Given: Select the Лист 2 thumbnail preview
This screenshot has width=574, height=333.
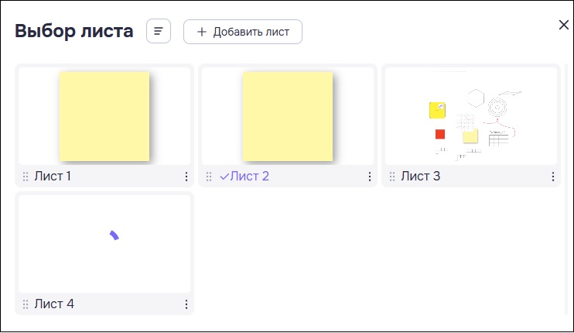Looking at the screenshot, I should click(x=288, y=116).
